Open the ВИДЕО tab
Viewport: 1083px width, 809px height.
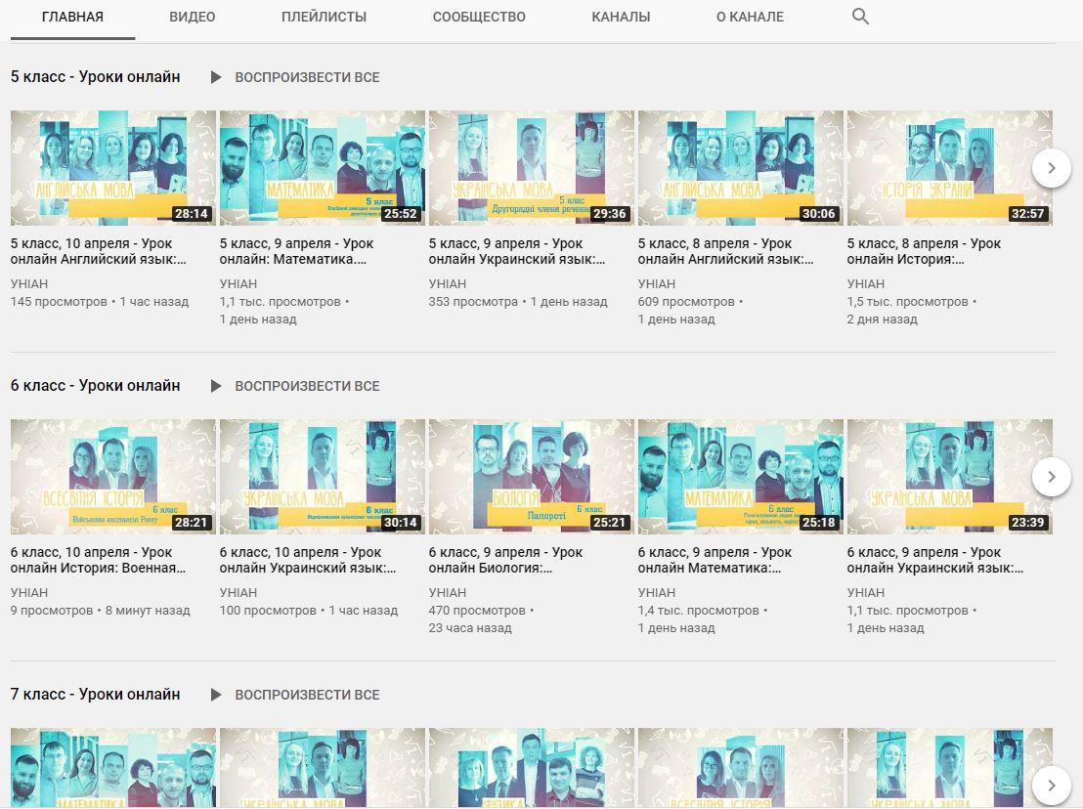click(x=192, y=17)
